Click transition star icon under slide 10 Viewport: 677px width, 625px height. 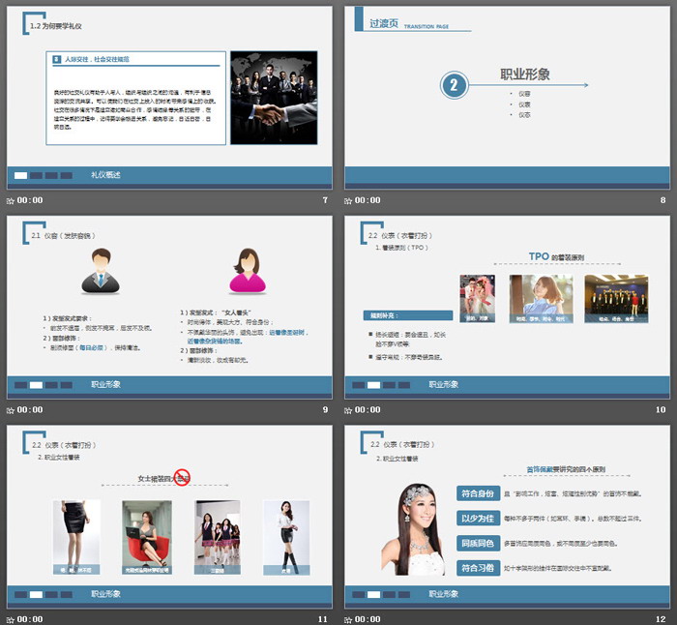[349, 409]
